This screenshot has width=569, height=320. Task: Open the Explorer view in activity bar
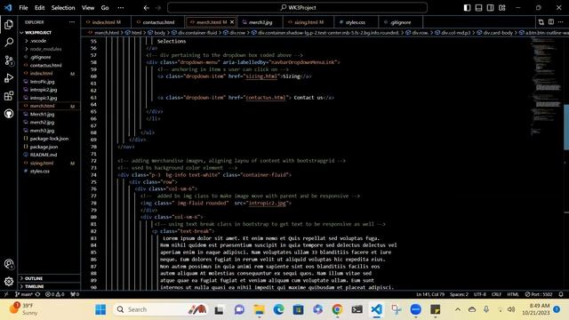point(9,24)
